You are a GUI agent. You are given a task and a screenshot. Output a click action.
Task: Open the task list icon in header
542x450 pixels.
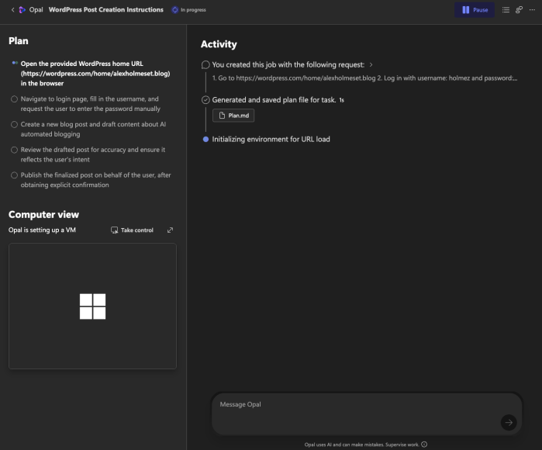click(506, 10)
